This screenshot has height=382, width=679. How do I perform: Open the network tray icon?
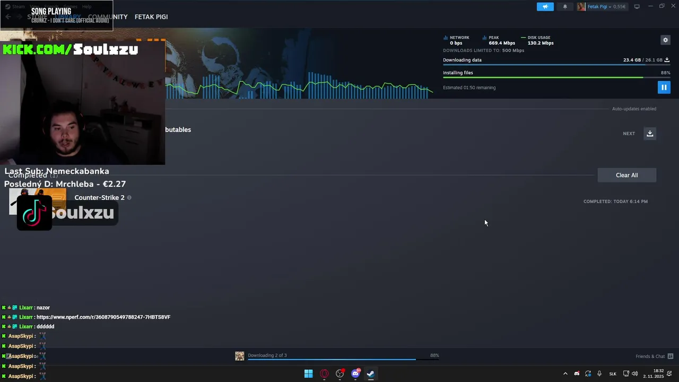626,374
